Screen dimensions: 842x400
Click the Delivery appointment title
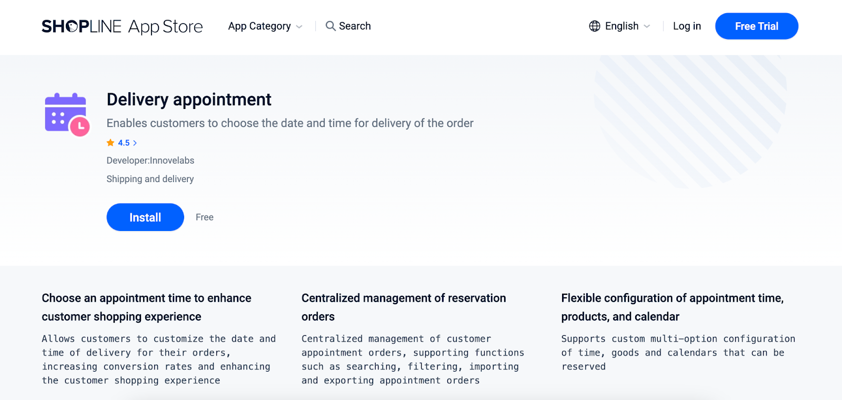click(189, 99)
